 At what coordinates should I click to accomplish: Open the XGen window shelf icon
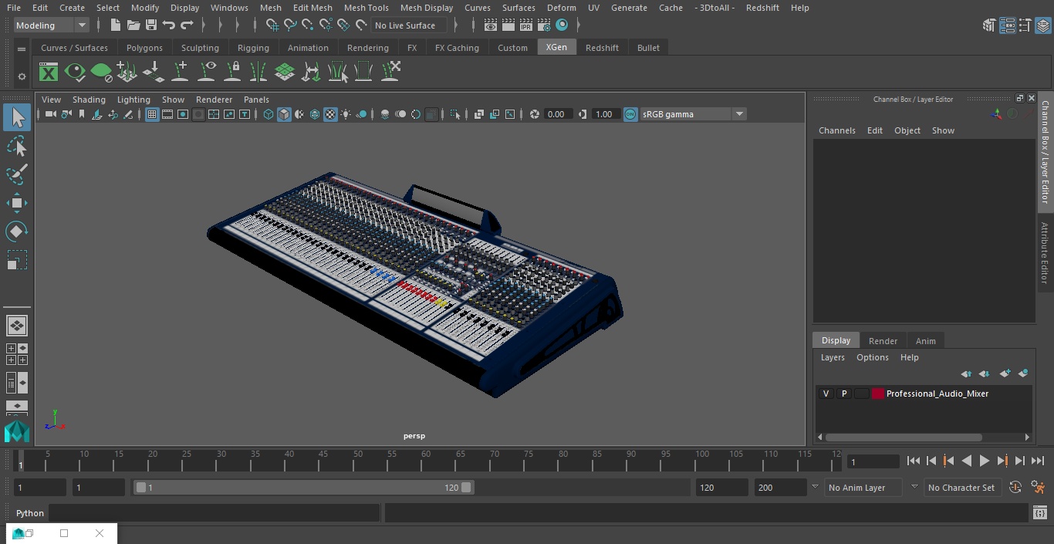[x=49, y=73]
